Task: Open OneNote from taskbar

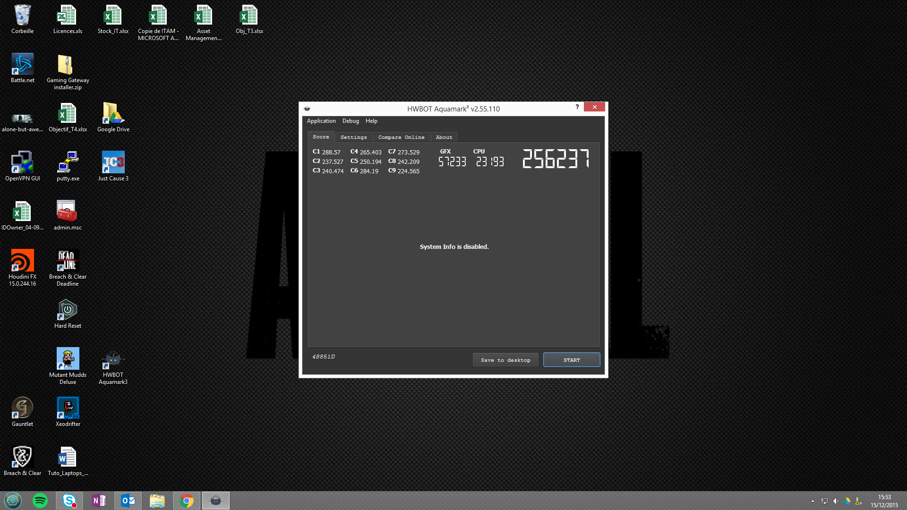Action: pos(99,501)
